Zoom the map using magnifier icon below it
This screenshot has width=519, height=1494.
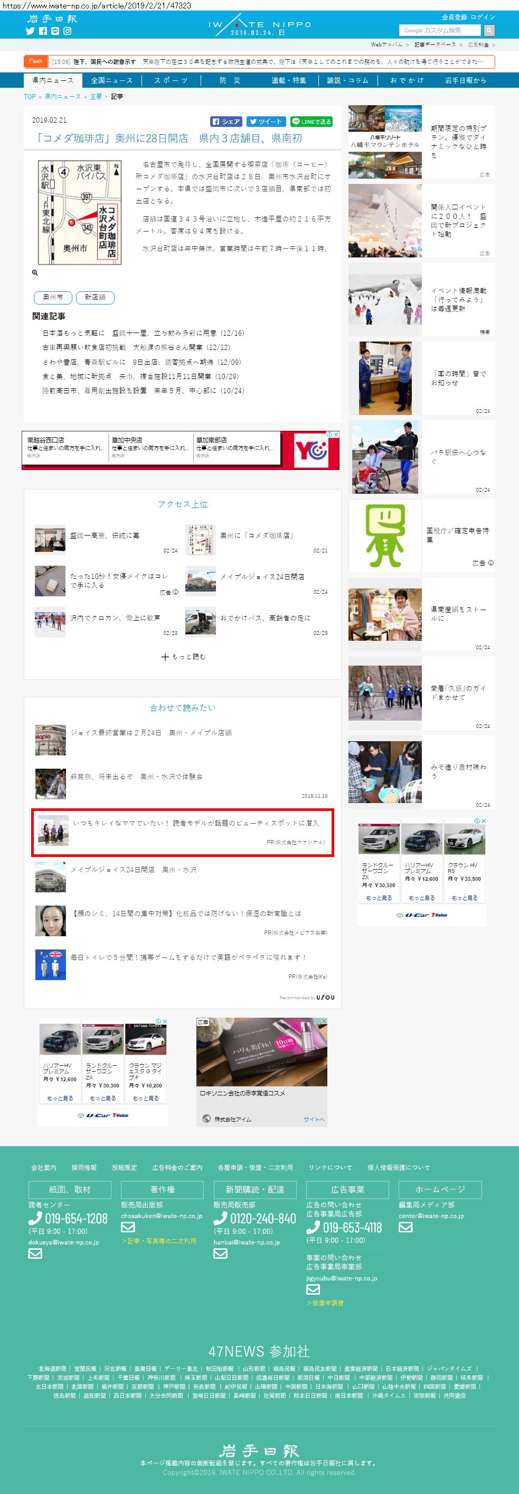coord(35,273)
